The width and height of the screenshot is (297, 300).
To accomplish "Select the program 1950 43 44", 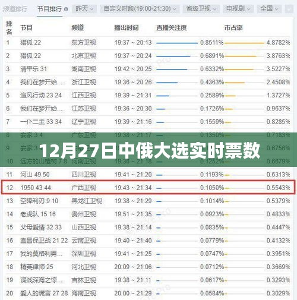I will [x=36, y=188].
